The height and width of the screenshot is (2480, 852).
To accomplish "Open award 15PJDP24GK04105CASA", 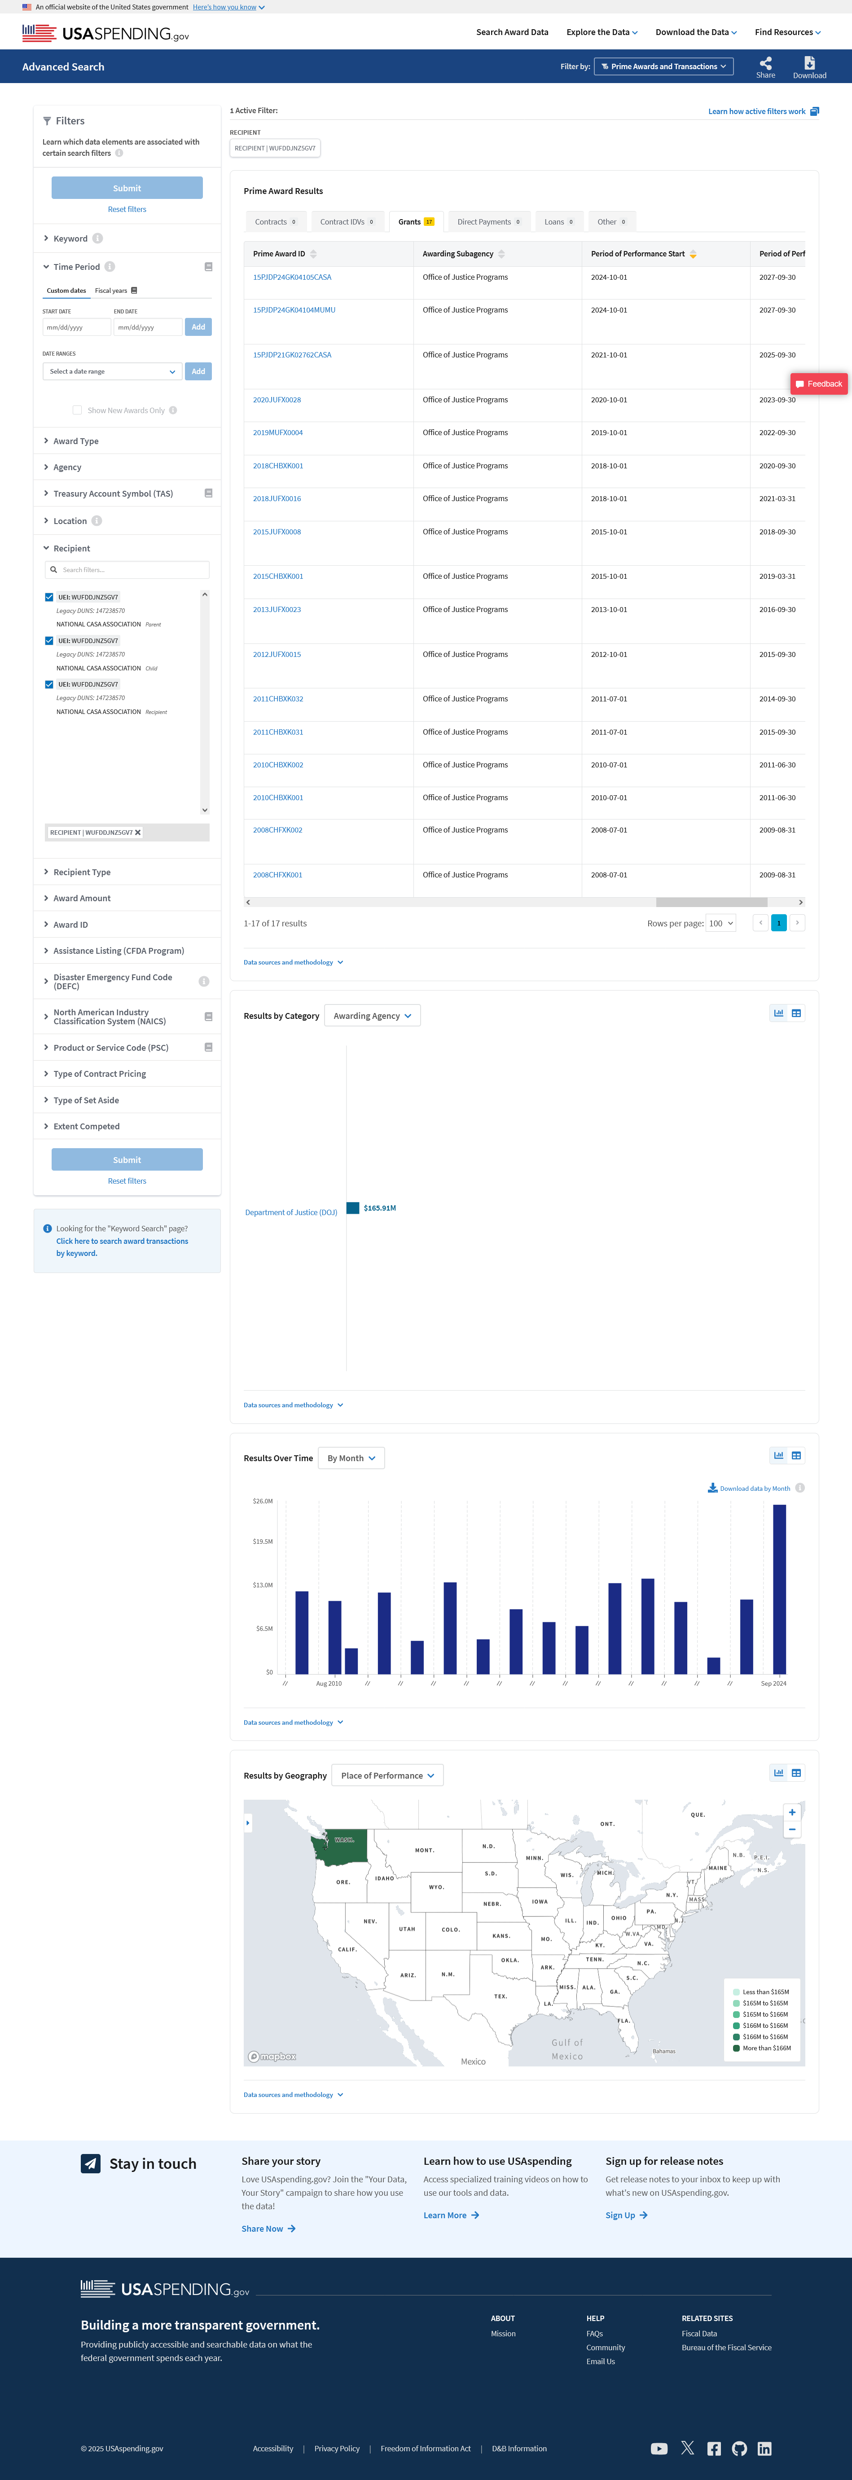I will coord(292,277).
